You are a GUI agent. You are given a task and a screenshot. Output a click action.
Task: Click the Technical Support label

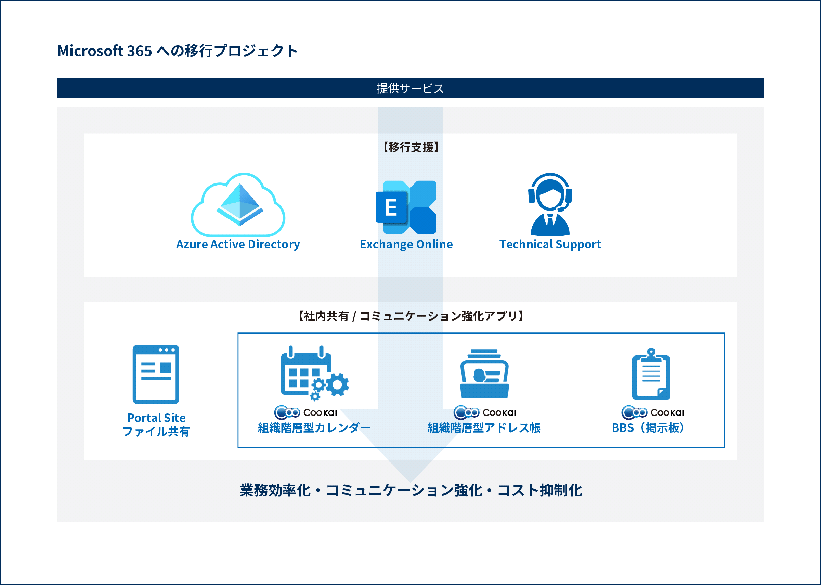click(550, 245)
